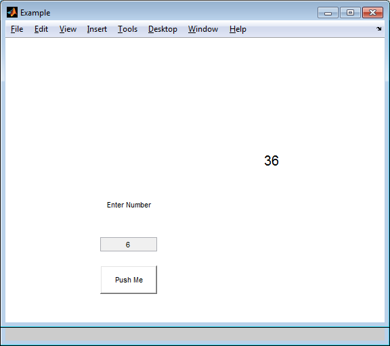Viewport: 390px width, 346px height.
Task: Open the Insert menu
Action: pyautogui.click(x=97, y=29)
